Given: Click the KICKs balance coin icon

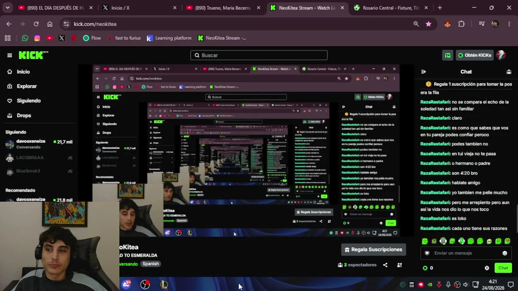Looking at the screenshot, I should [425, 268].
